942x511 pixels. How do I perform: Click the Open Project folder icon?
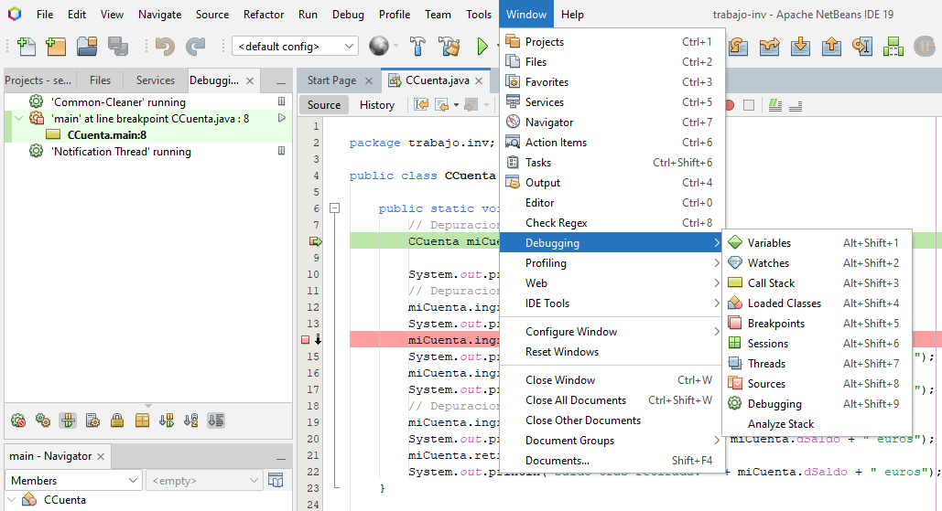click(x=87, y=46)
